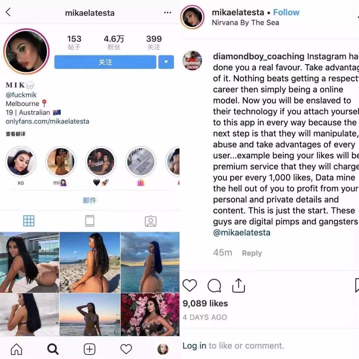
Task: Open the tagged photos tab
Action: (x=151, y=221)
